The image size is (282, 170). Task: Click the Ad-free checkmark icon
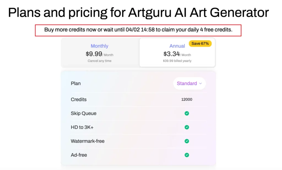(187, 155)
